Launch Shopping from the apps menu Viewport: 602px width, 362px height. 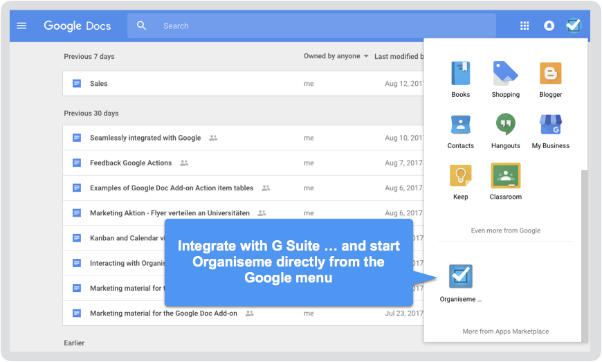pyautogui.click(x=505, y=80)
